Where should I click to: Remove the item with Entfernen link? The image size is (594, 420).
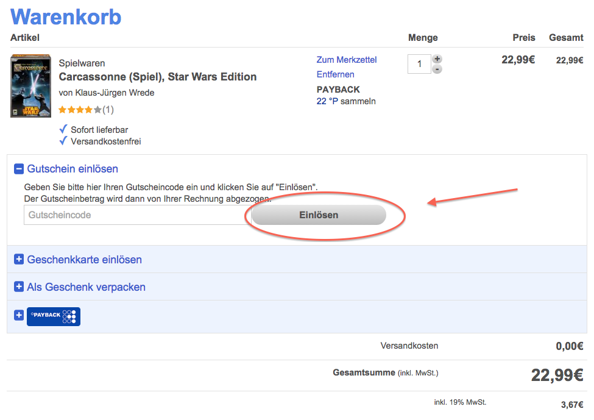335,74
